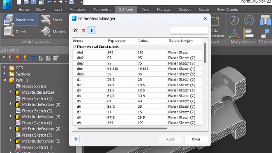Switch to the Annotate ribbon tab
This screenshot has height=153, width=272.
tap(77, 10)
